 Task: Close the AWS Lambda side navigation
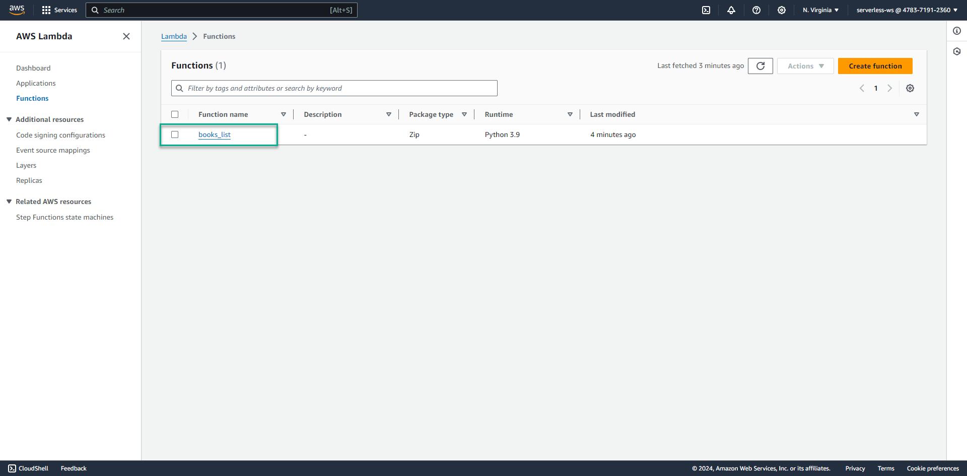126,36
